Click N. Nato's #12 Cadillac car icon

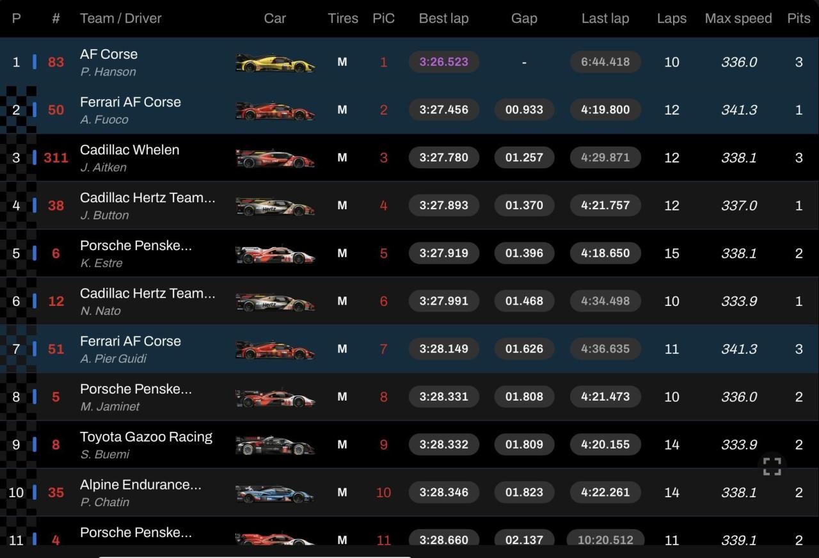tap(275, 301)
